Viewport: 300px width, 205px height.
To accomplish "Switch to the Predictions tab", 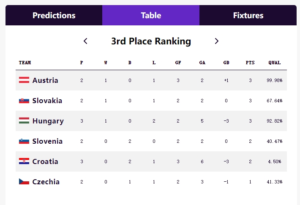I will point(54,15).
